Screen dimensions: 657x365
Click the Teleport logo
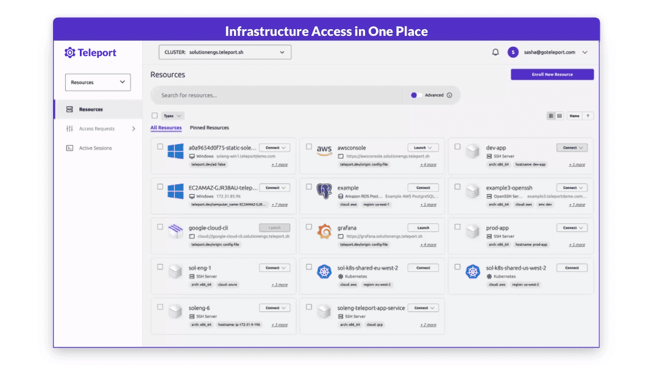tap(90, 53)
